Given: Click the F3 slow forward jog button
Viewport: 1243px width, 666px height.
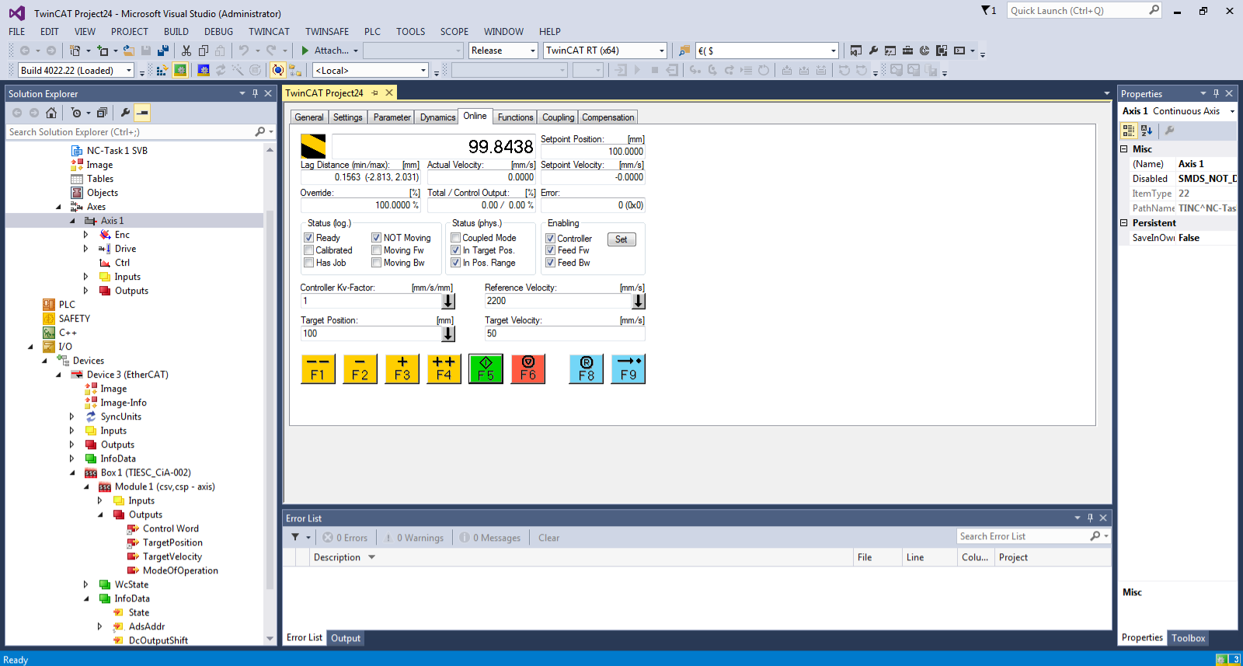Looking at the screenshot, I should (402, 369).
